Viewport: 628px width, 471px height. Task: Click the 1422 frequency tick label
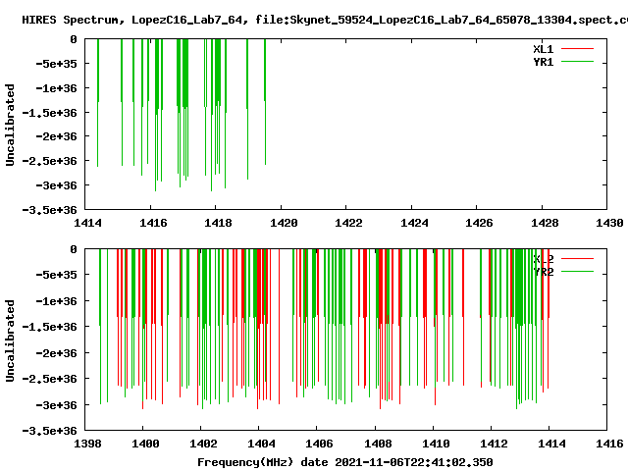(348, 223)
